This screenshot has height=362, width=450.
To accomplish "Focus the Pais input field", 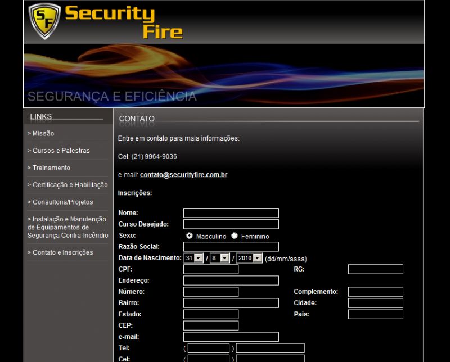I will pyautogui.click(x=376, y=314).
